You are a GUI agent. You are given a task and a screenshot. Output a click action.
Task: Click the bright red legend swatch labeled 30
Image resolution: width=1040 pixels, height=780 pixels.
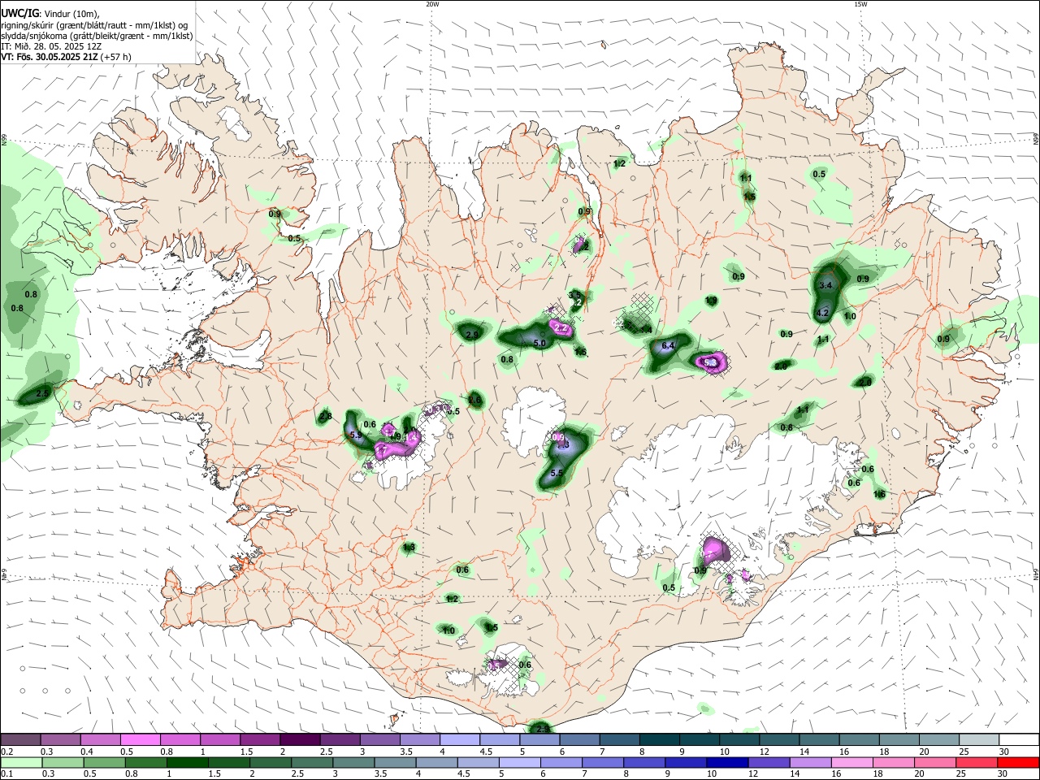(1017, 762)
